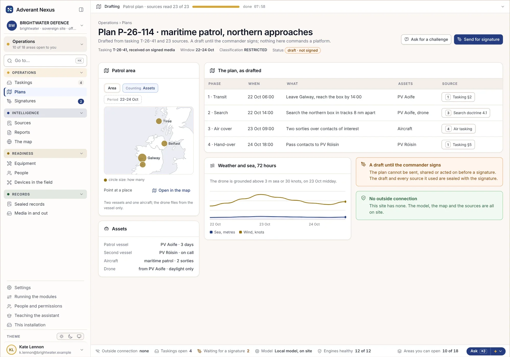Collapse the INTELLIGENCE section
Image resolution: width=510 pixels, height=357 pixels.
[45, 113]
